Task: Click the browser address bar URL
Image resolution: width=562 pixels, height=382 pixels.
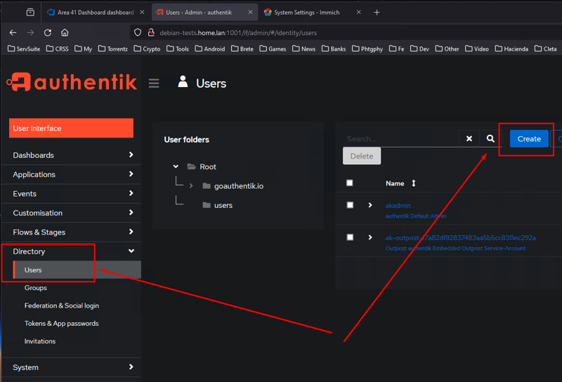Action: coord(238,32)
